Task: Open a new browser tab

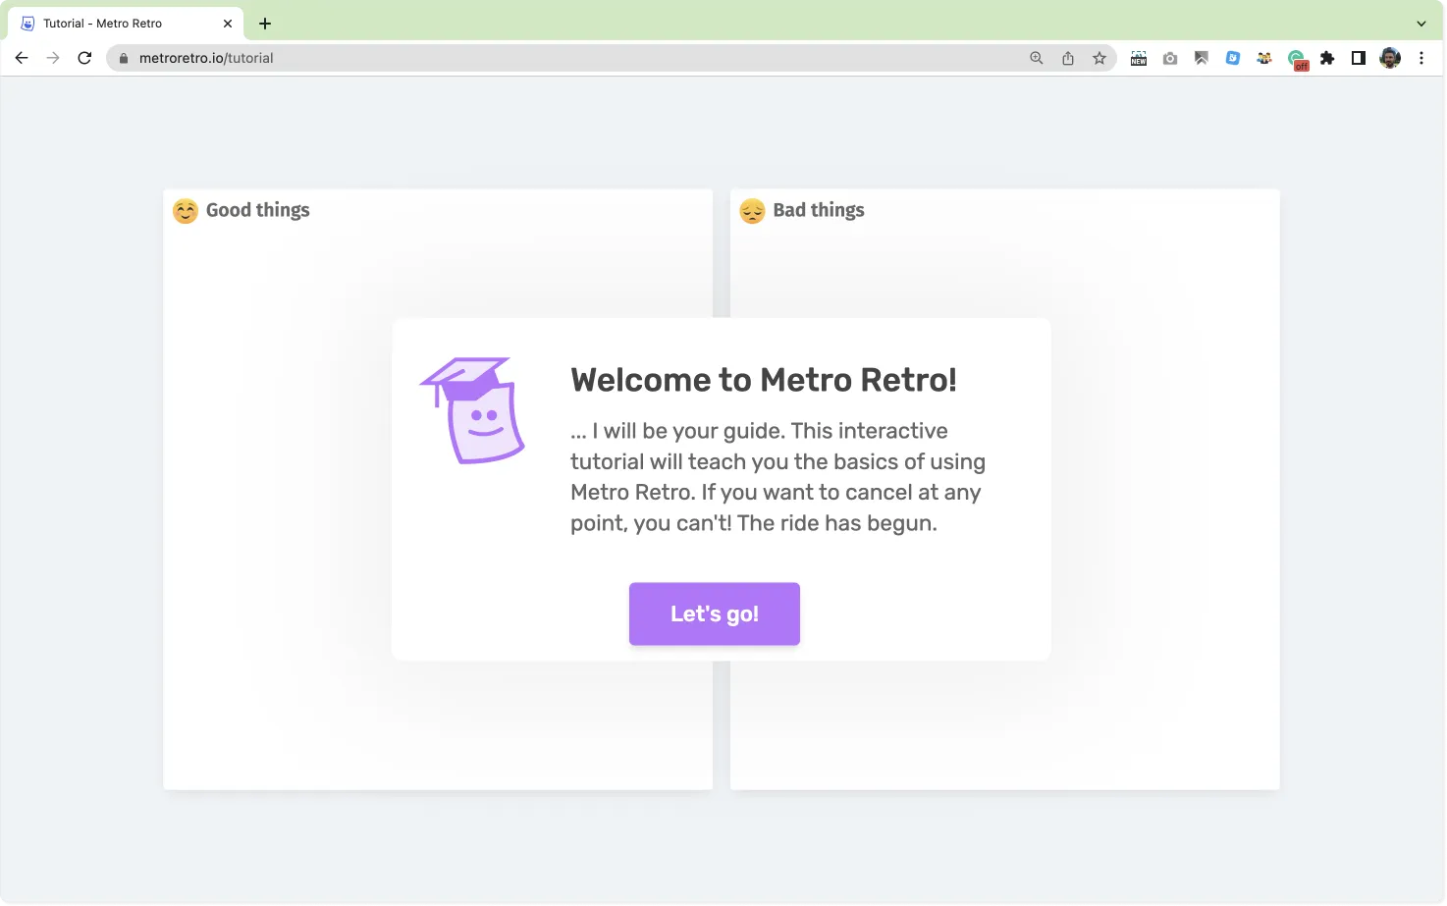Action: point(265,23)
